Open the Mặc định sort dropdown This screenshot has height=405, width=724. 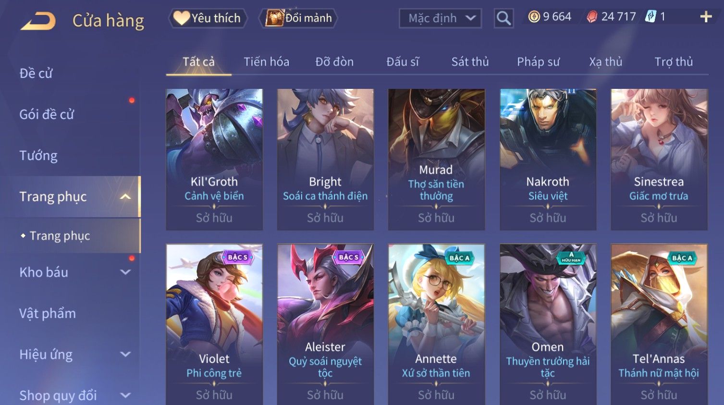[440, 18]
